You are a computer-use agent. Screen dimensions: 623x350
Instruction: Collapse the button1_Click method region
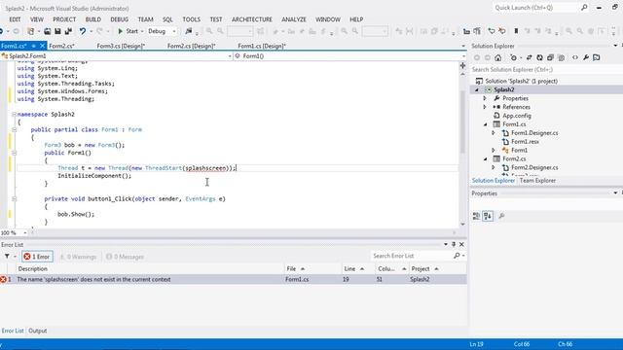pos(14,198)
